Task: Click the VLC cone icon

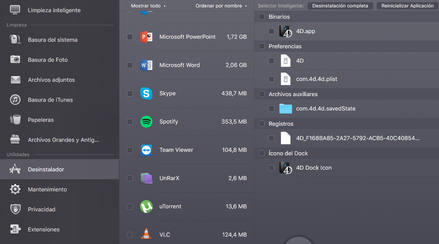Action: (x=146, y=234)
